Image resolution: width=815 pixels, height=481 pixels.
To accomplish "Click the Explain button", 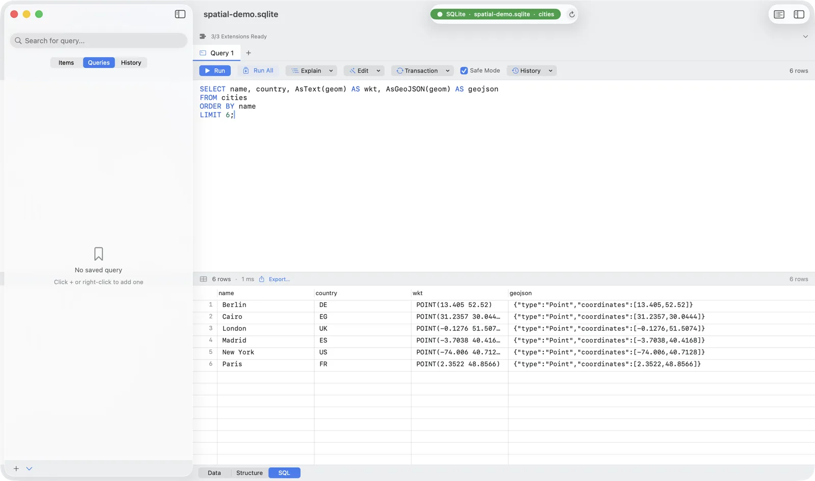I will pyautogui.click(x=306, y=71).
